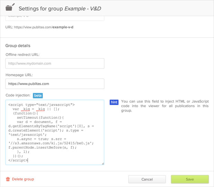Click the blue hint badge
The width and height of the screenshot is (214, 187).
pos(114,102)
